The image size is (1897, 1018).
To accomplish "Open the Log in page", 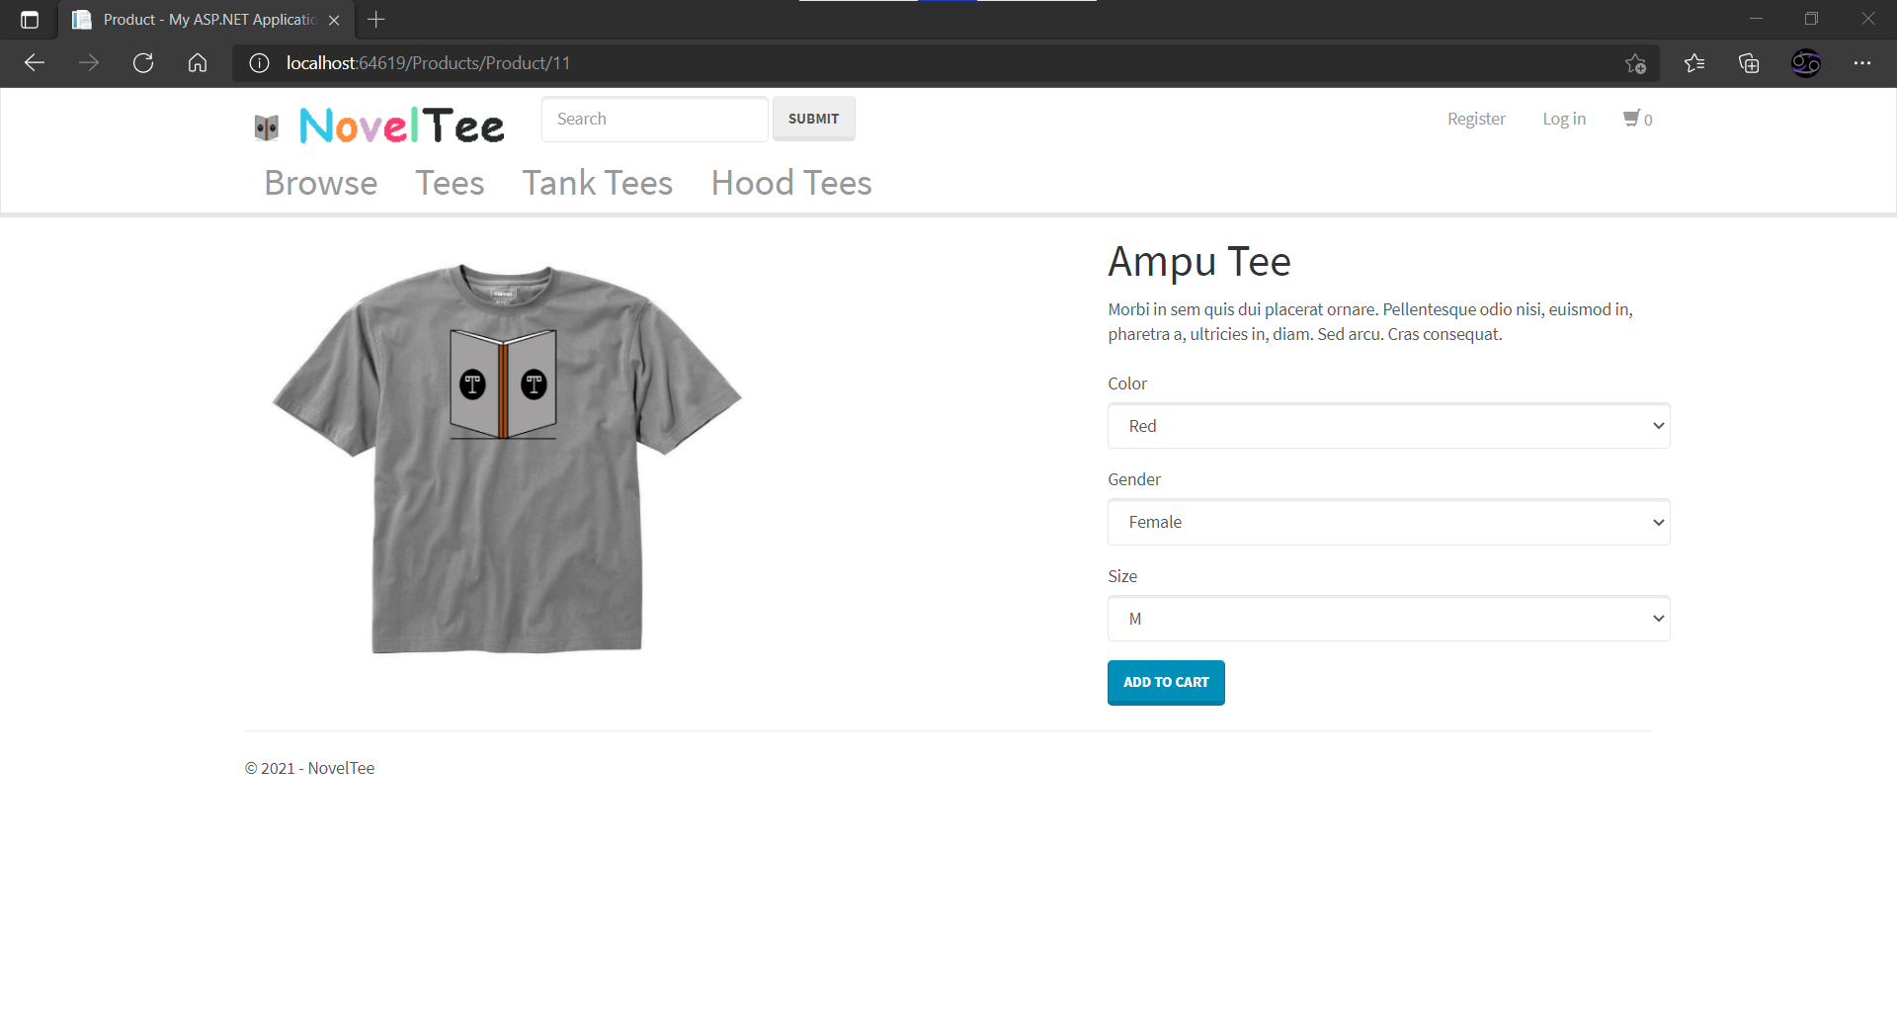I will pos(1564,119).
